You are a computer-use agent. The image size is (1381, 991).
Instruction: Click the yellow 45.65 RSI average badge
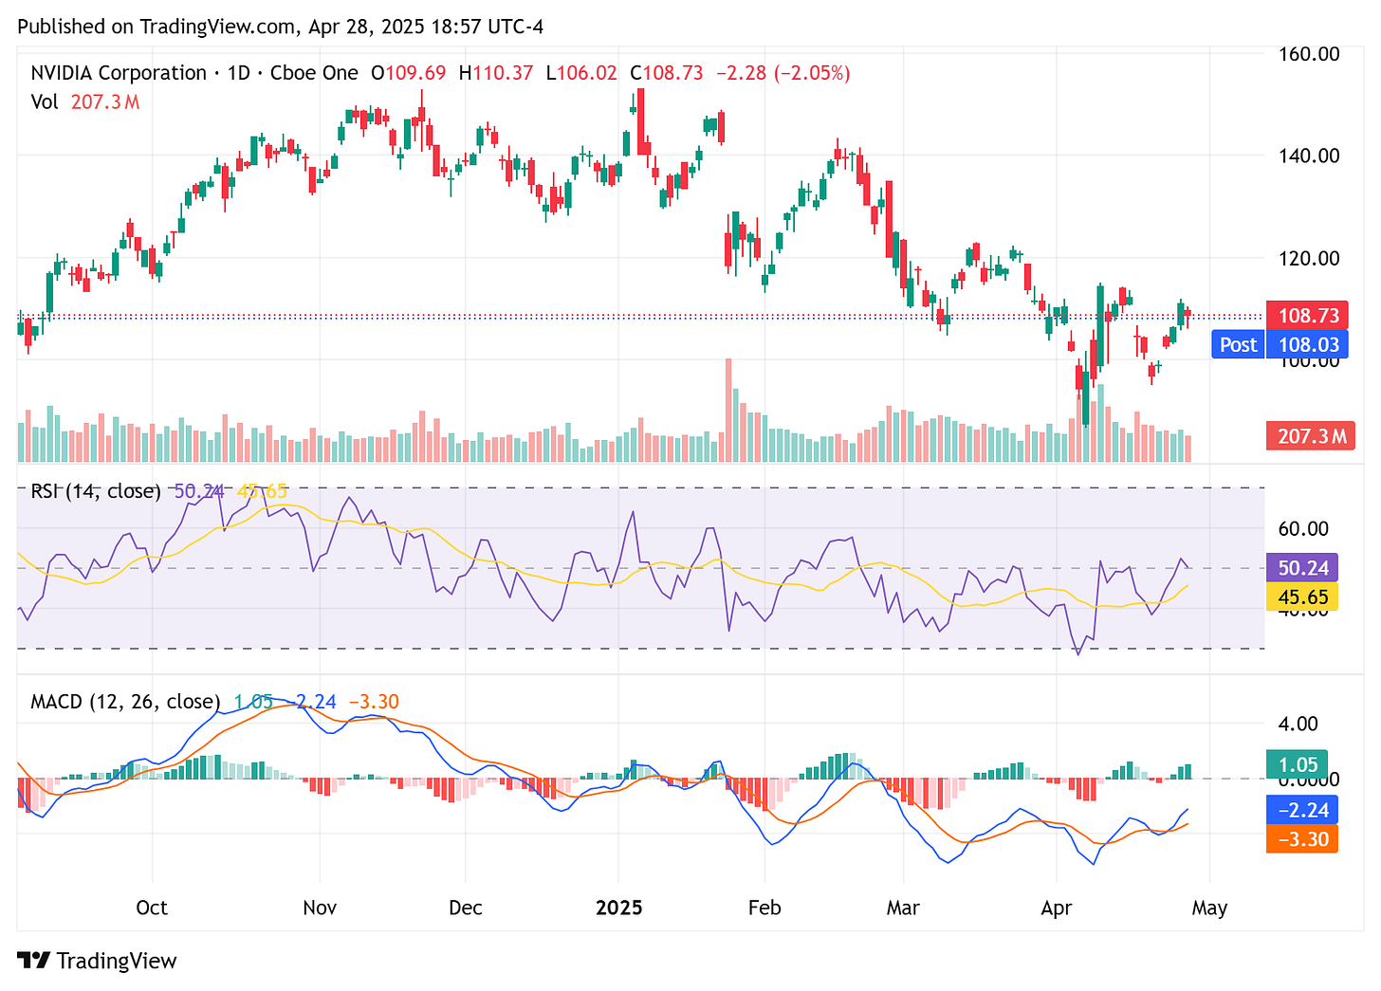1303,597
